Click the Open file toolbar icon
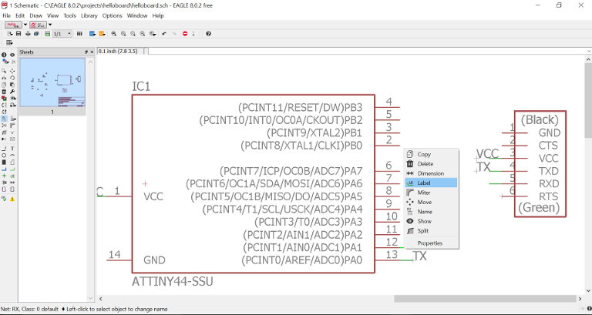This screenshot has height=315, width=592. coord(10,34)
